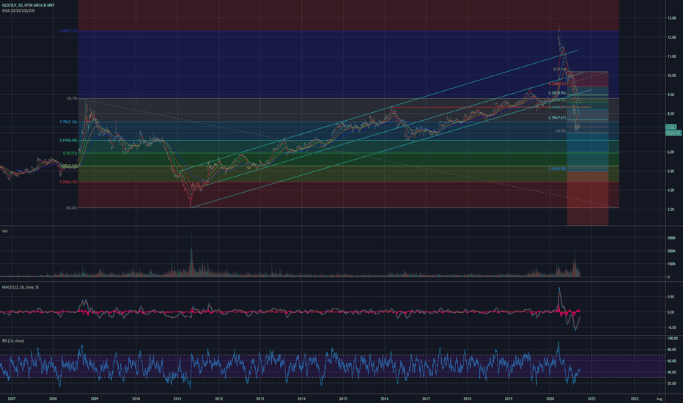
Task: Click the 2007 time axis label
Action: pos(12,399)
